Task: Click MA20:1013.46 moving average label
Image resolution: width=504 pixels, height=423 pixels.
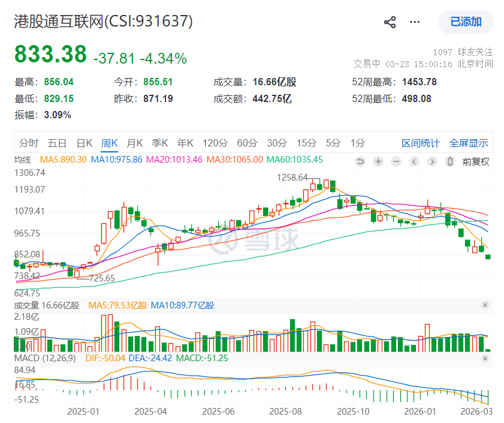Action: pyautogui.click(x=174, y=160)
